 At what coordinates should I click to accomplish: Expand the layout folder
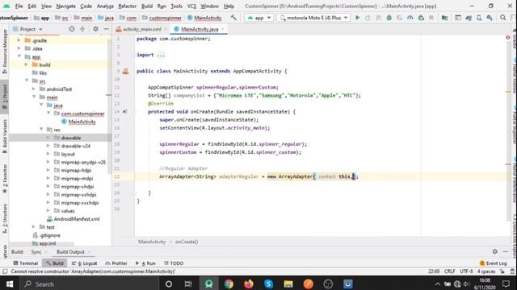[x=48, y=154]
